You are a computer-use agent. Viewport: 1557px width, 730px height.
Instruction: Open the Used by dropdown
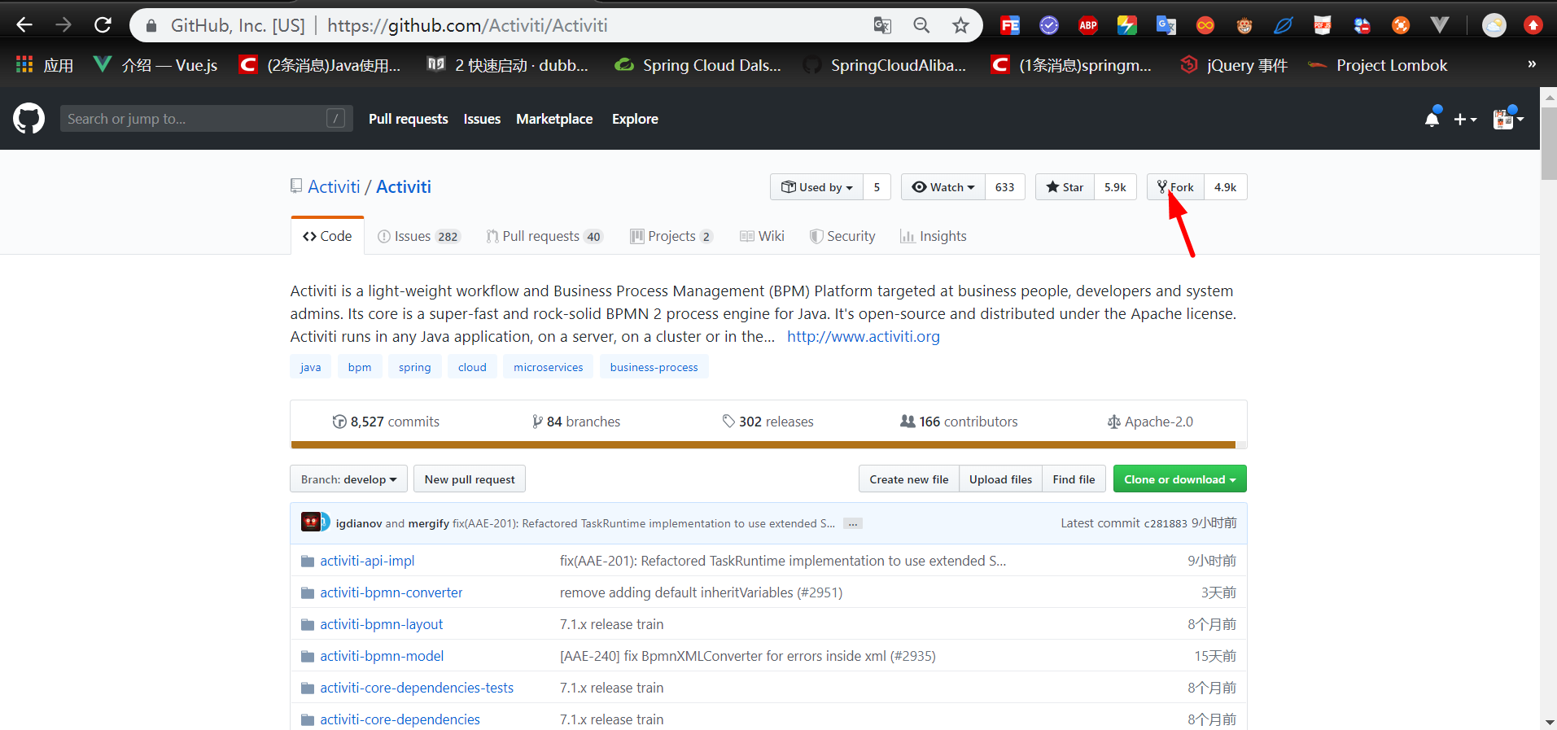817,187
